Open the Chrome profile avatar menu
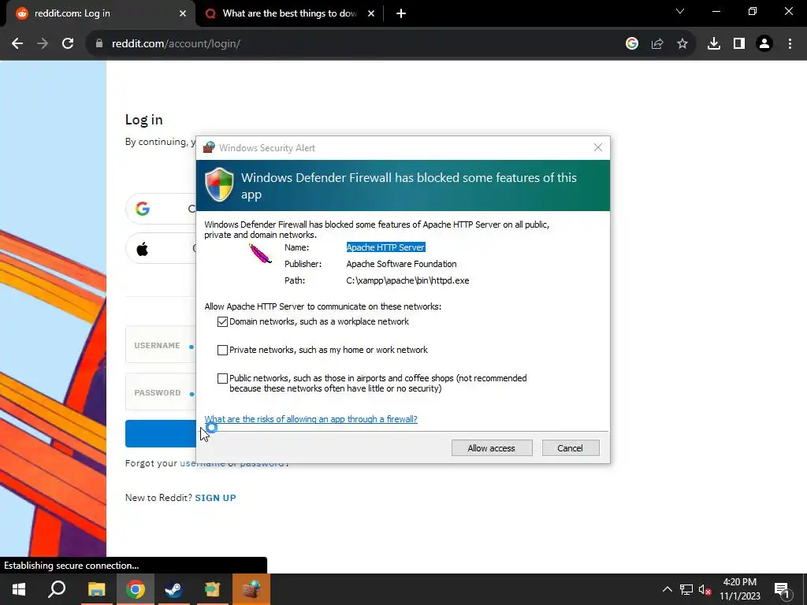This screenshot has height=605, width=807. tap(764, 44)
